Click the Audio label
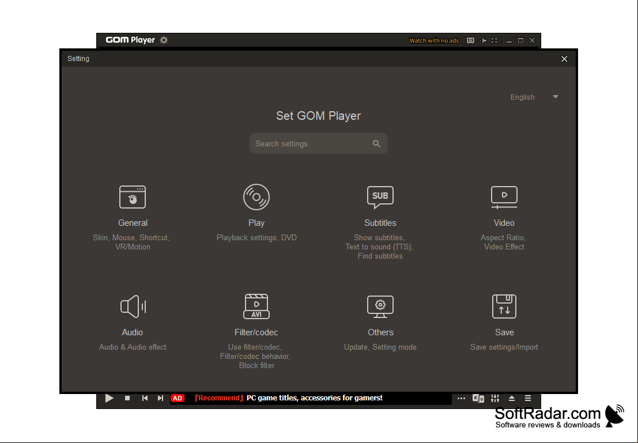This screenshot has height=443, width=638. coord(132,332)
